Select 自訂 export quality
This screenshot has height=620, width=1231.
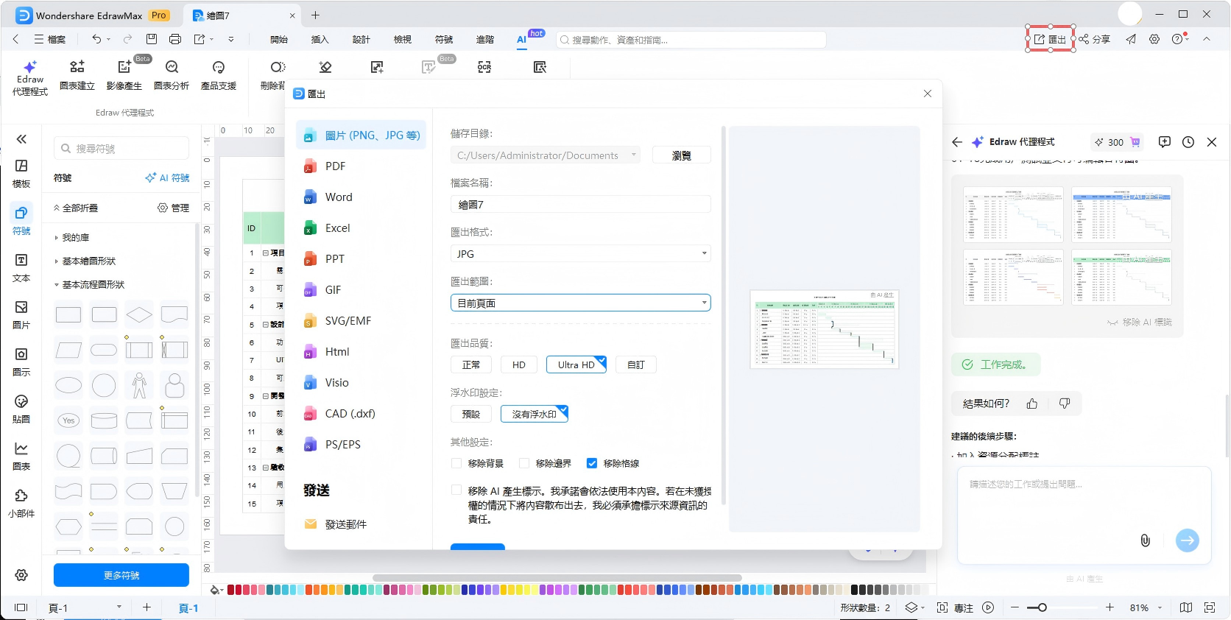tap(636, 364)
